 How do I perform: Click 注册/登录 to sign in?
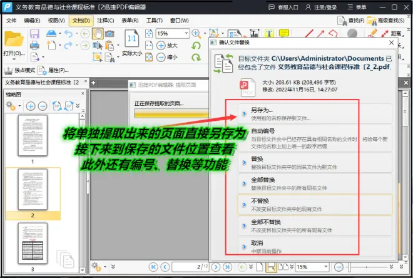[x=321, y=7]
